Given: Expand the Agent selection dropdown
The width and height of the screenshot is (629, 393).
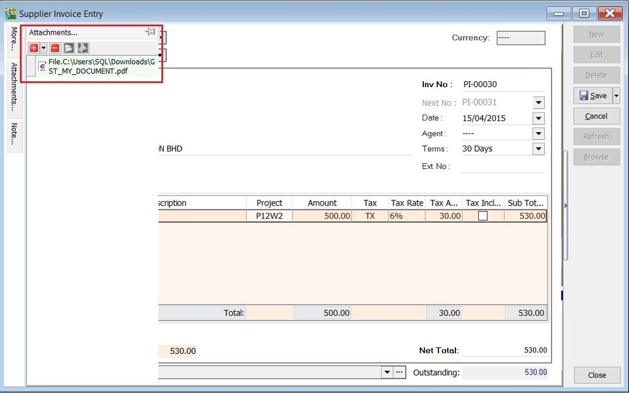Looking at the screenshot, I should click(x=538, y=133).
